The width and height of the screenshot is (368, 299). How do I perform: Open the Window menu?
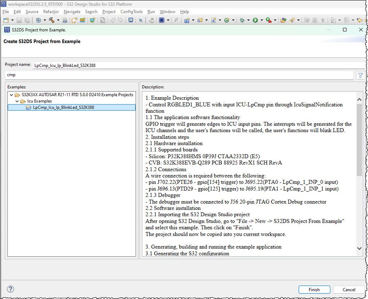[x=168, y=11]
